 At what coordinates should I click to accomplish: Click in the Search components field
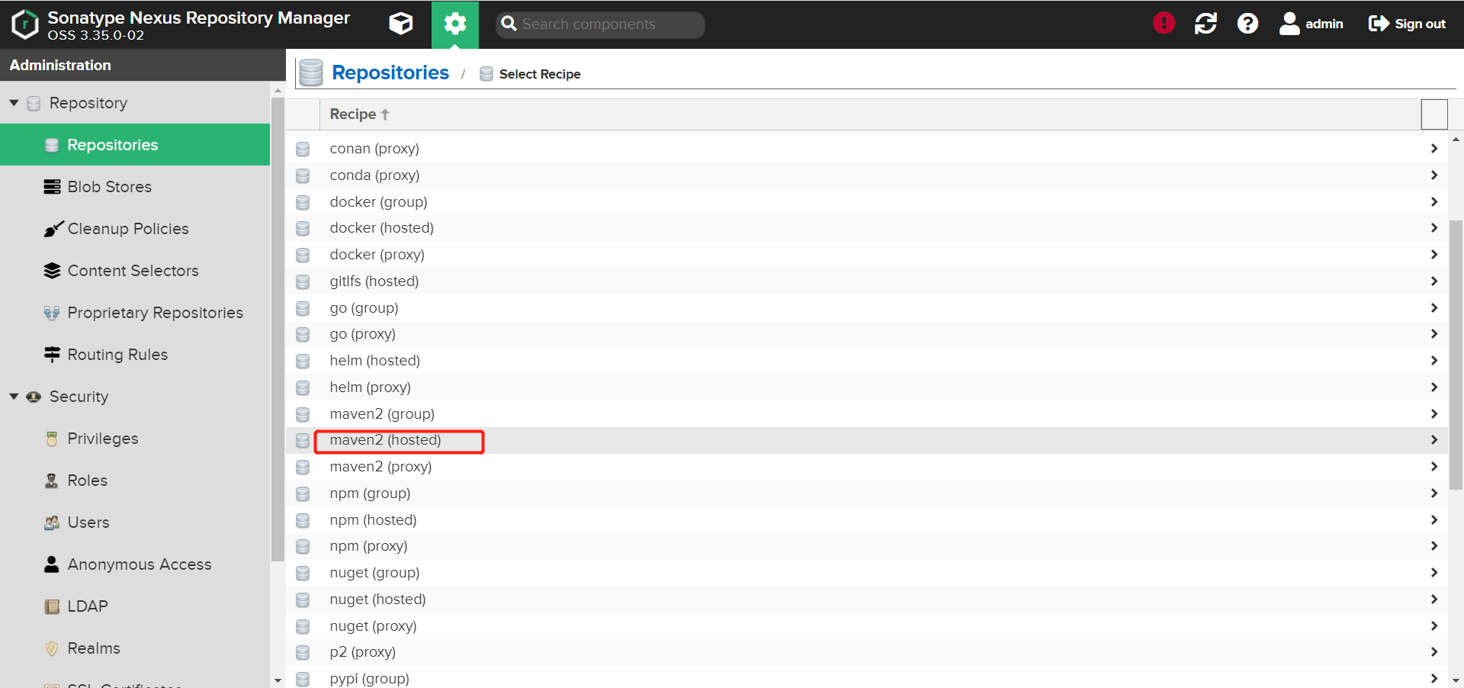point(600,24)
